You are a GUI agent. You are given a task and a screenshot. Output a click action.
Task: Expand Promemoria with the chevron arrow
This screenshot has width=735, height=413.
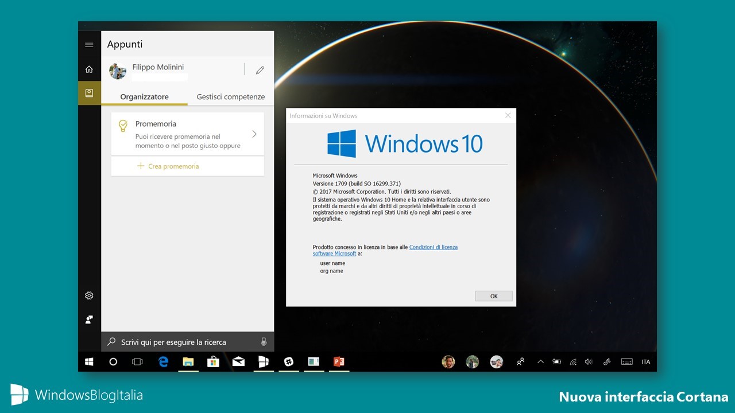(x=254, y=134)
